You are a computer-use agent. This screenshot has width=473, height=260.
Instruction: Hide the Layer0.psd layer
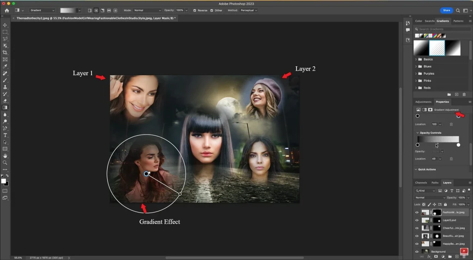417,220
